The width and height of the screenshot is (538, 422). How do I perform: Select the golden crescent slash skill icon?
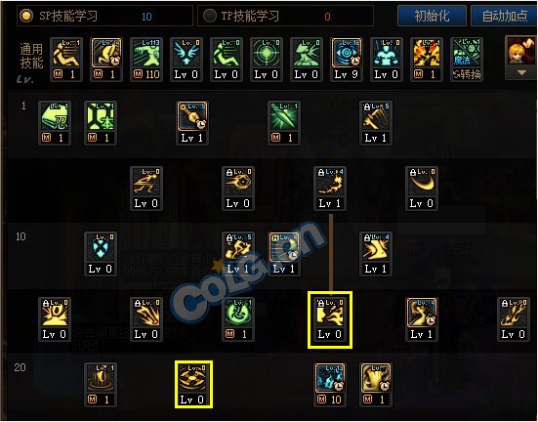(422, 189)
